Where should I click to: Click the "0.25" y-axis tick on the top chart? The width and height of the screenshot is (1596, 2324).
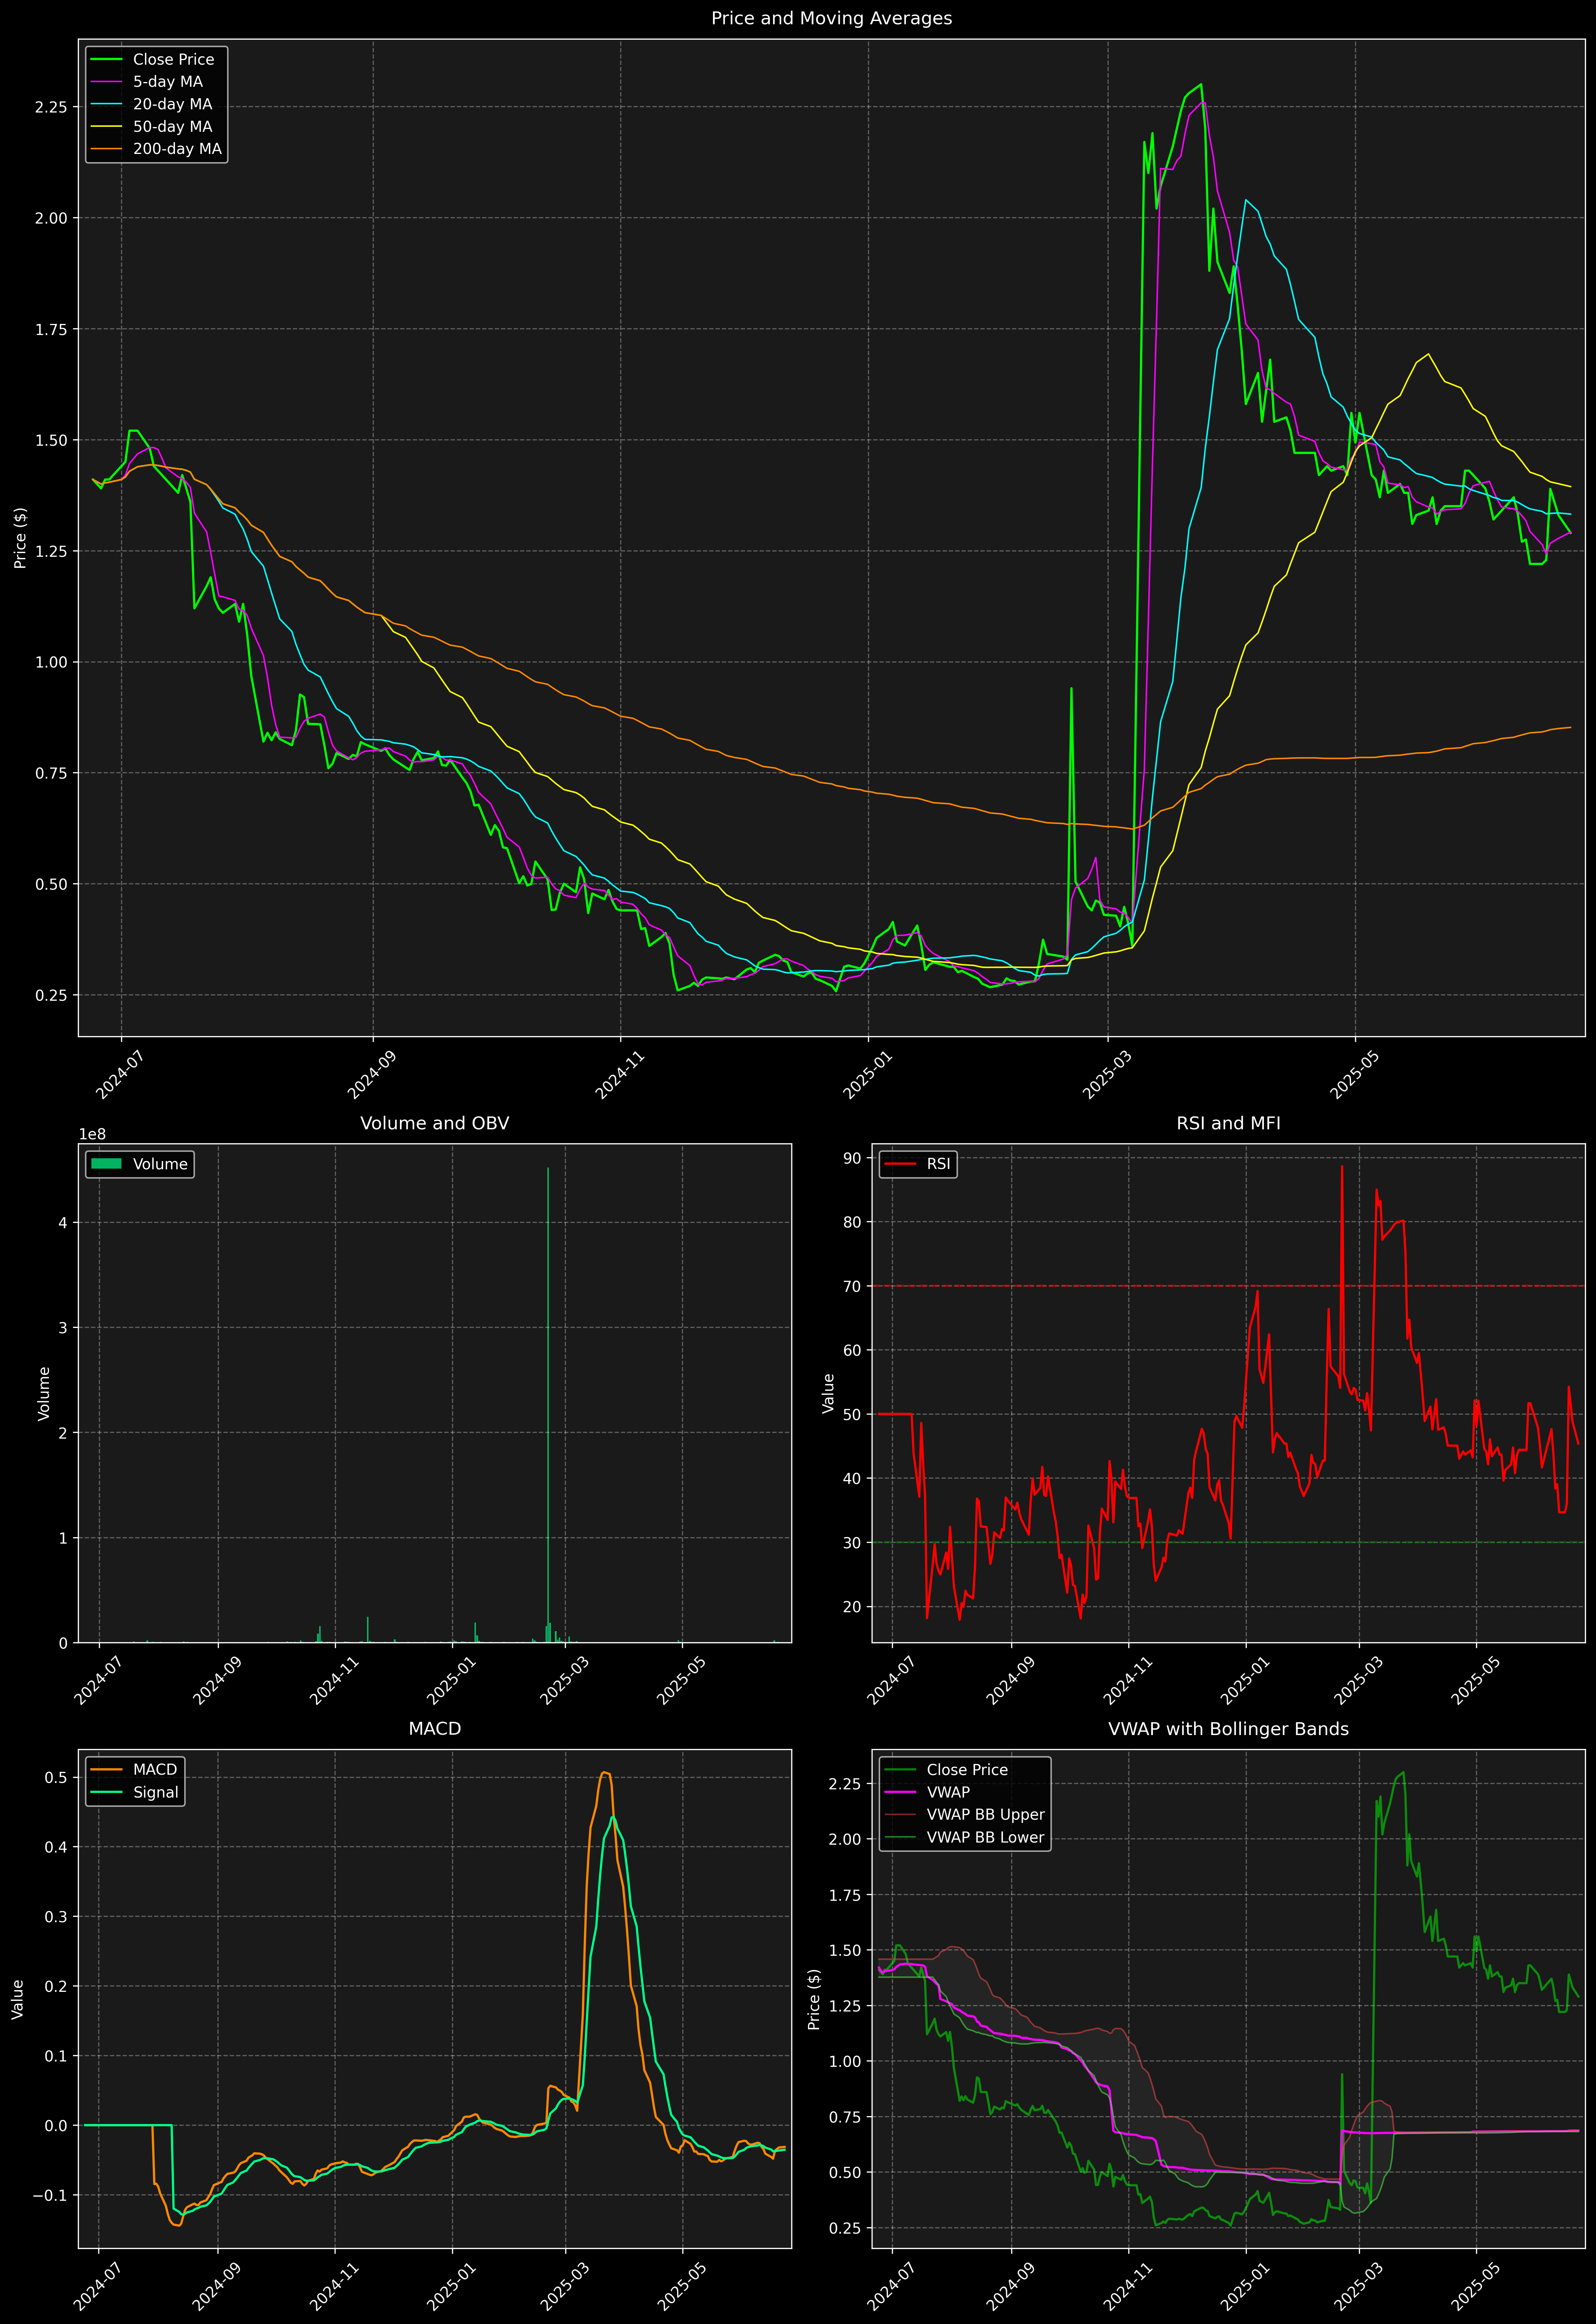point(51,995)
